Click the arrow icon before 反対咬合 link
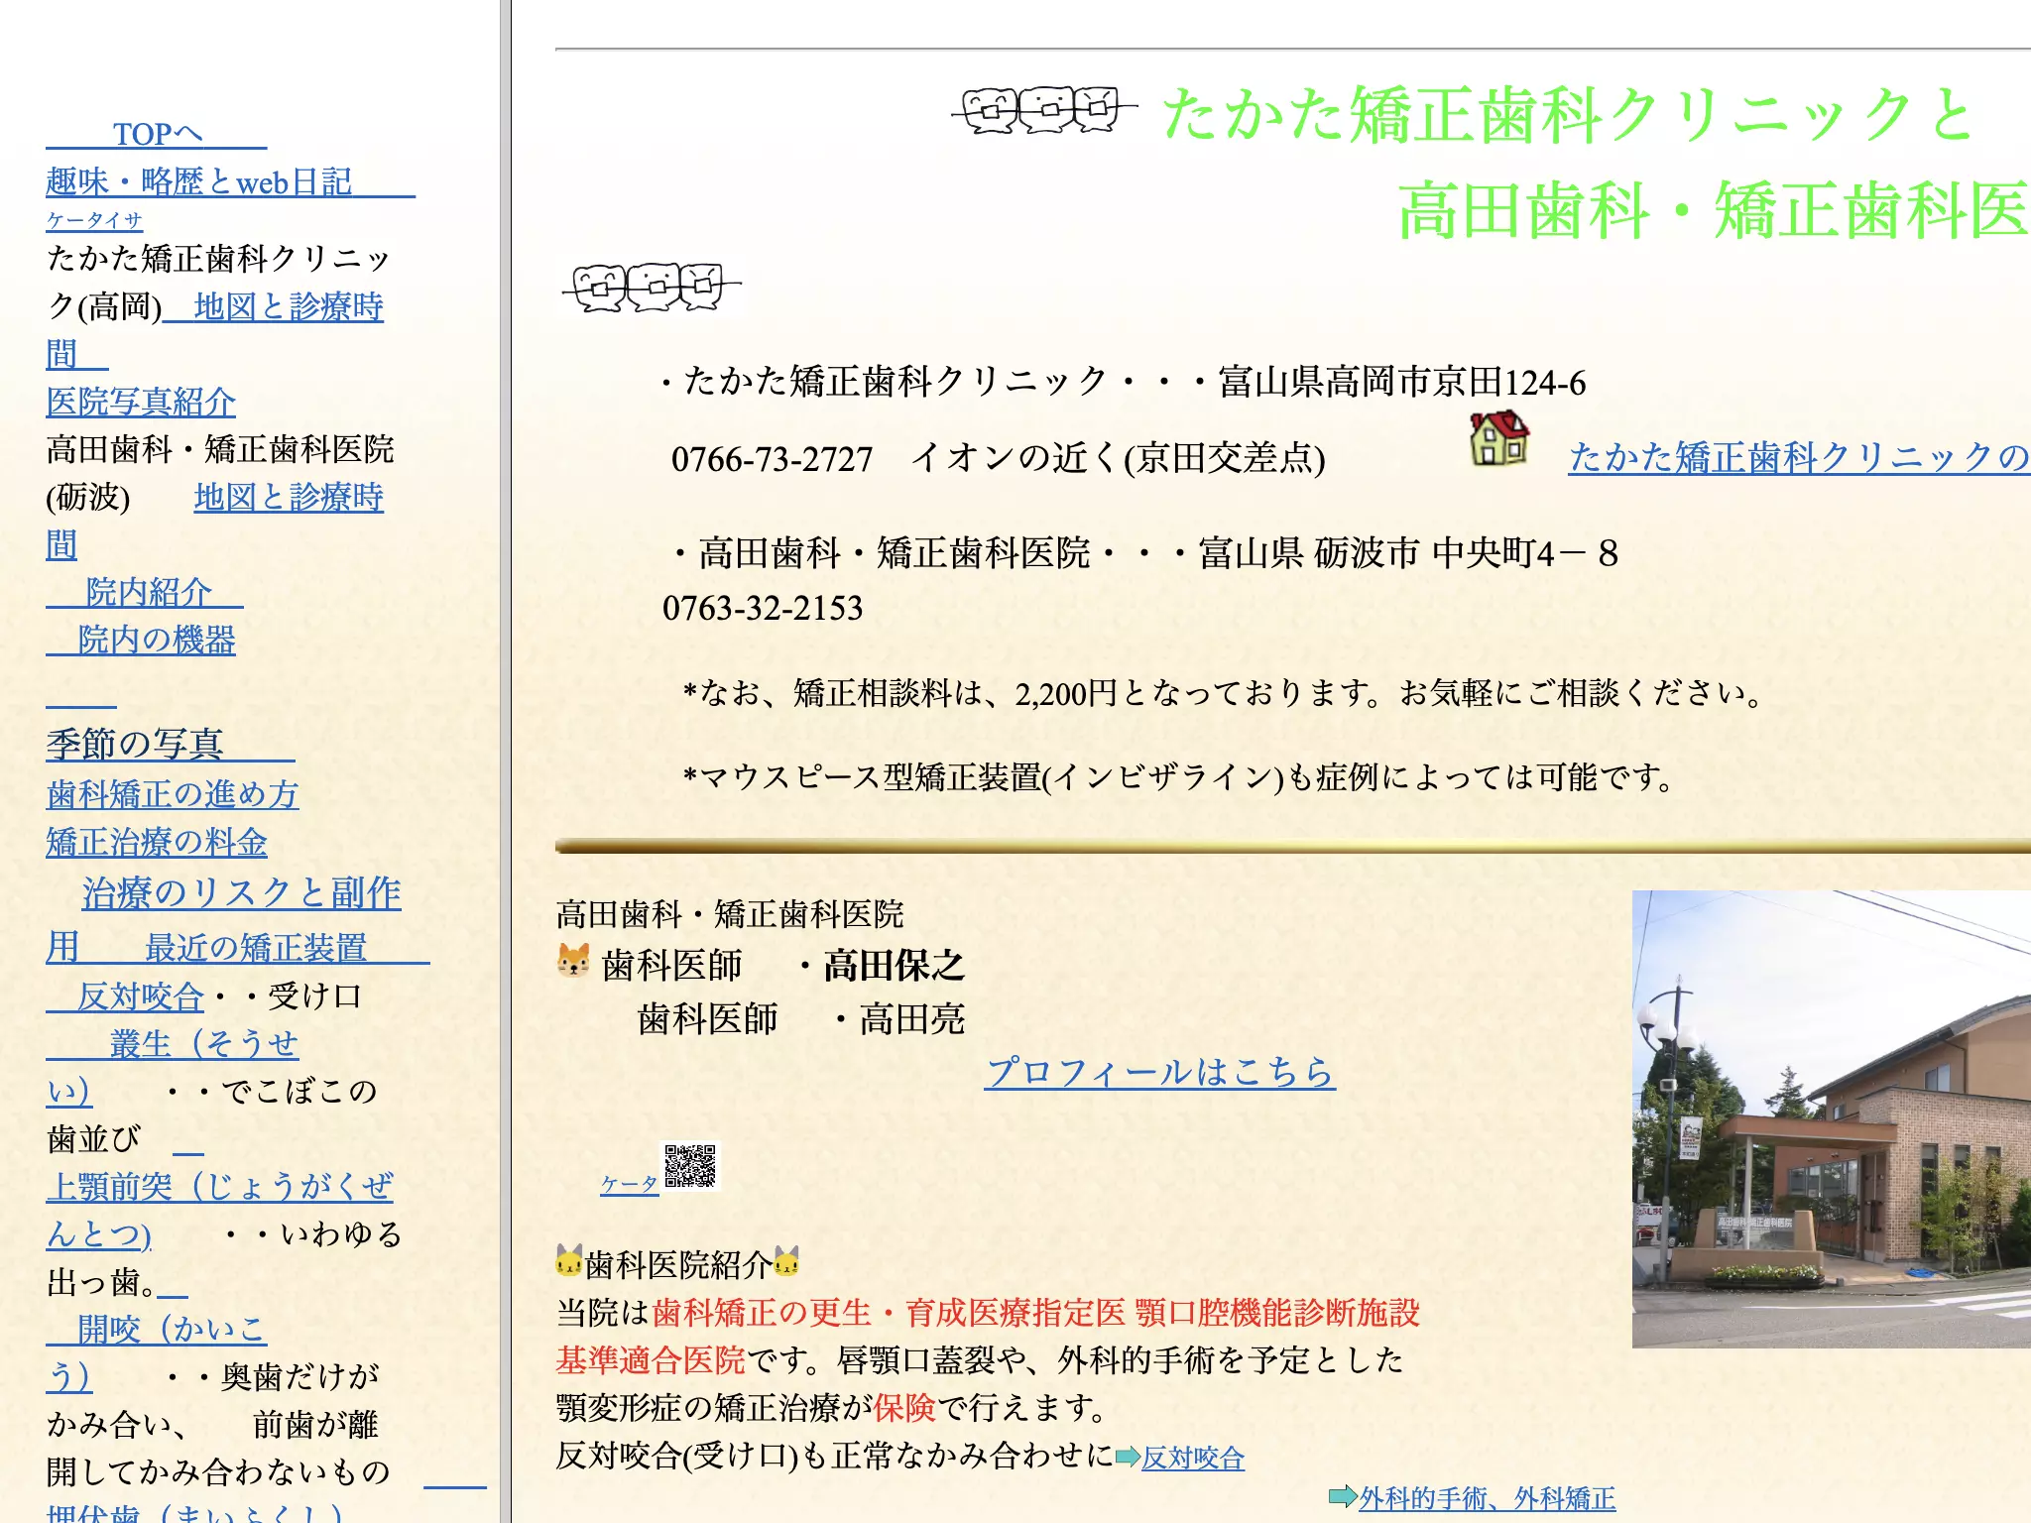The width and height of the screenshot is (2031, 1523). (1129, 1457)
